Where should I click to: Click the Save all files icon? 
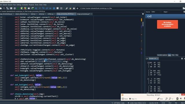[8, 8]
